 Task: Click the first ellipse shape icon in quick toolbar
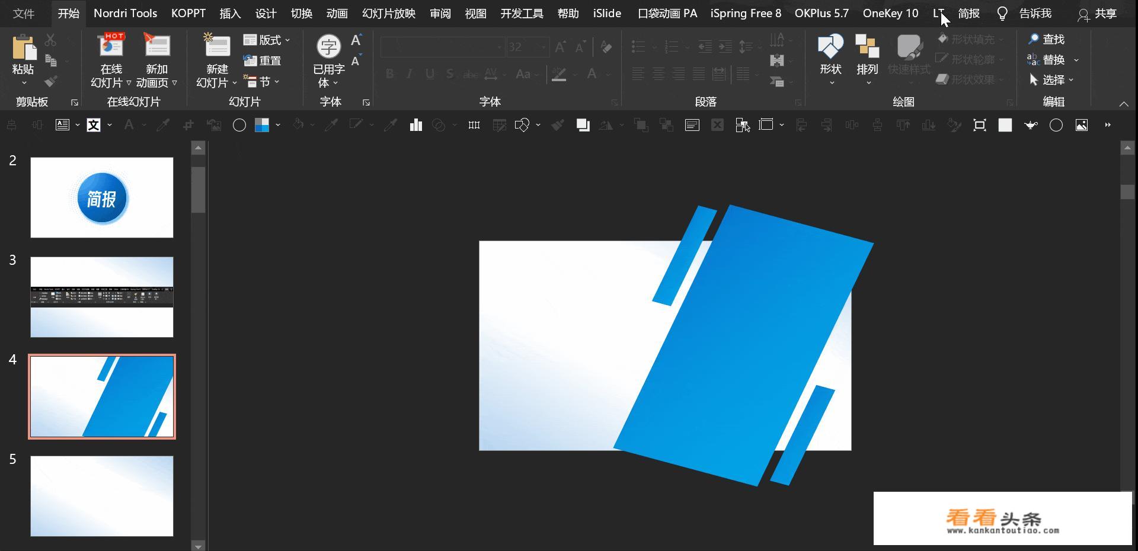pos(239,125)
